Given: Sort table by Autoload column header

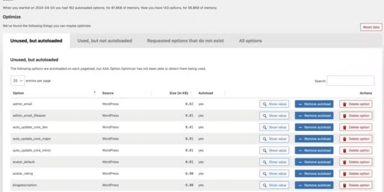Looking at the screenshot, I should (205, 93).
